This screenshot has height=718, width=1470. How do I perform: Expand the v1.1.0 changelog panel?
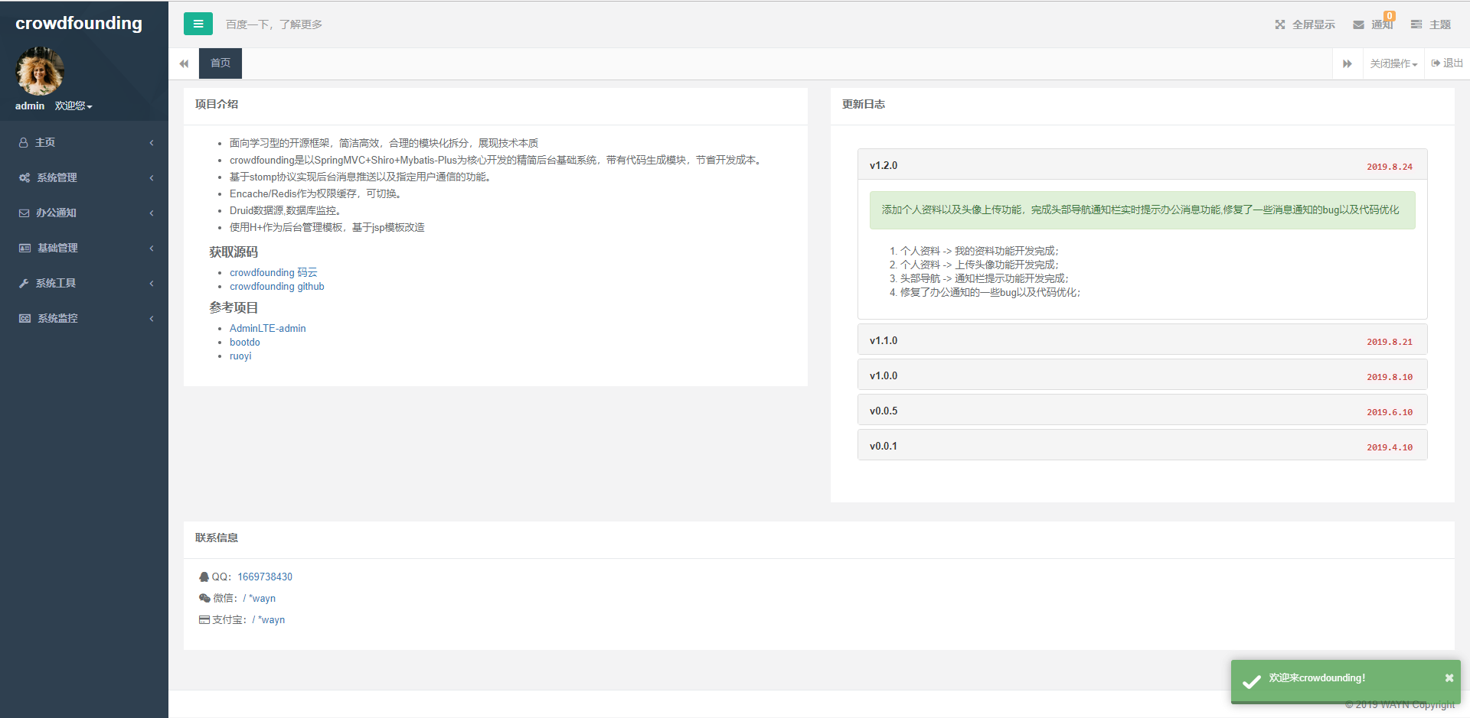[x=1142, y=340]
